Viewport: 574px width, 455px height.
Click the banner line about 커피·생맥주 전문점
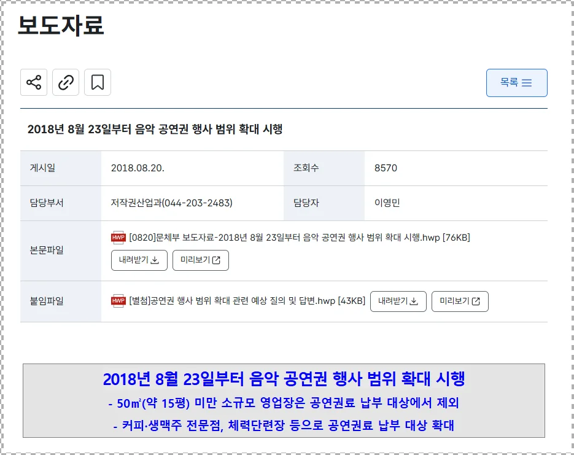[284, 426]
